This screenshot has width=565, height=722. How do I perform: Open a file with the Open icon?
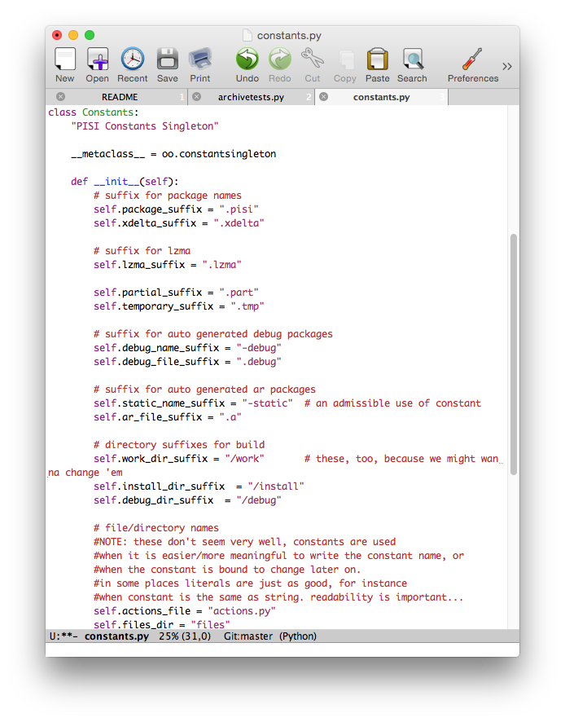(x=98, y=59)
